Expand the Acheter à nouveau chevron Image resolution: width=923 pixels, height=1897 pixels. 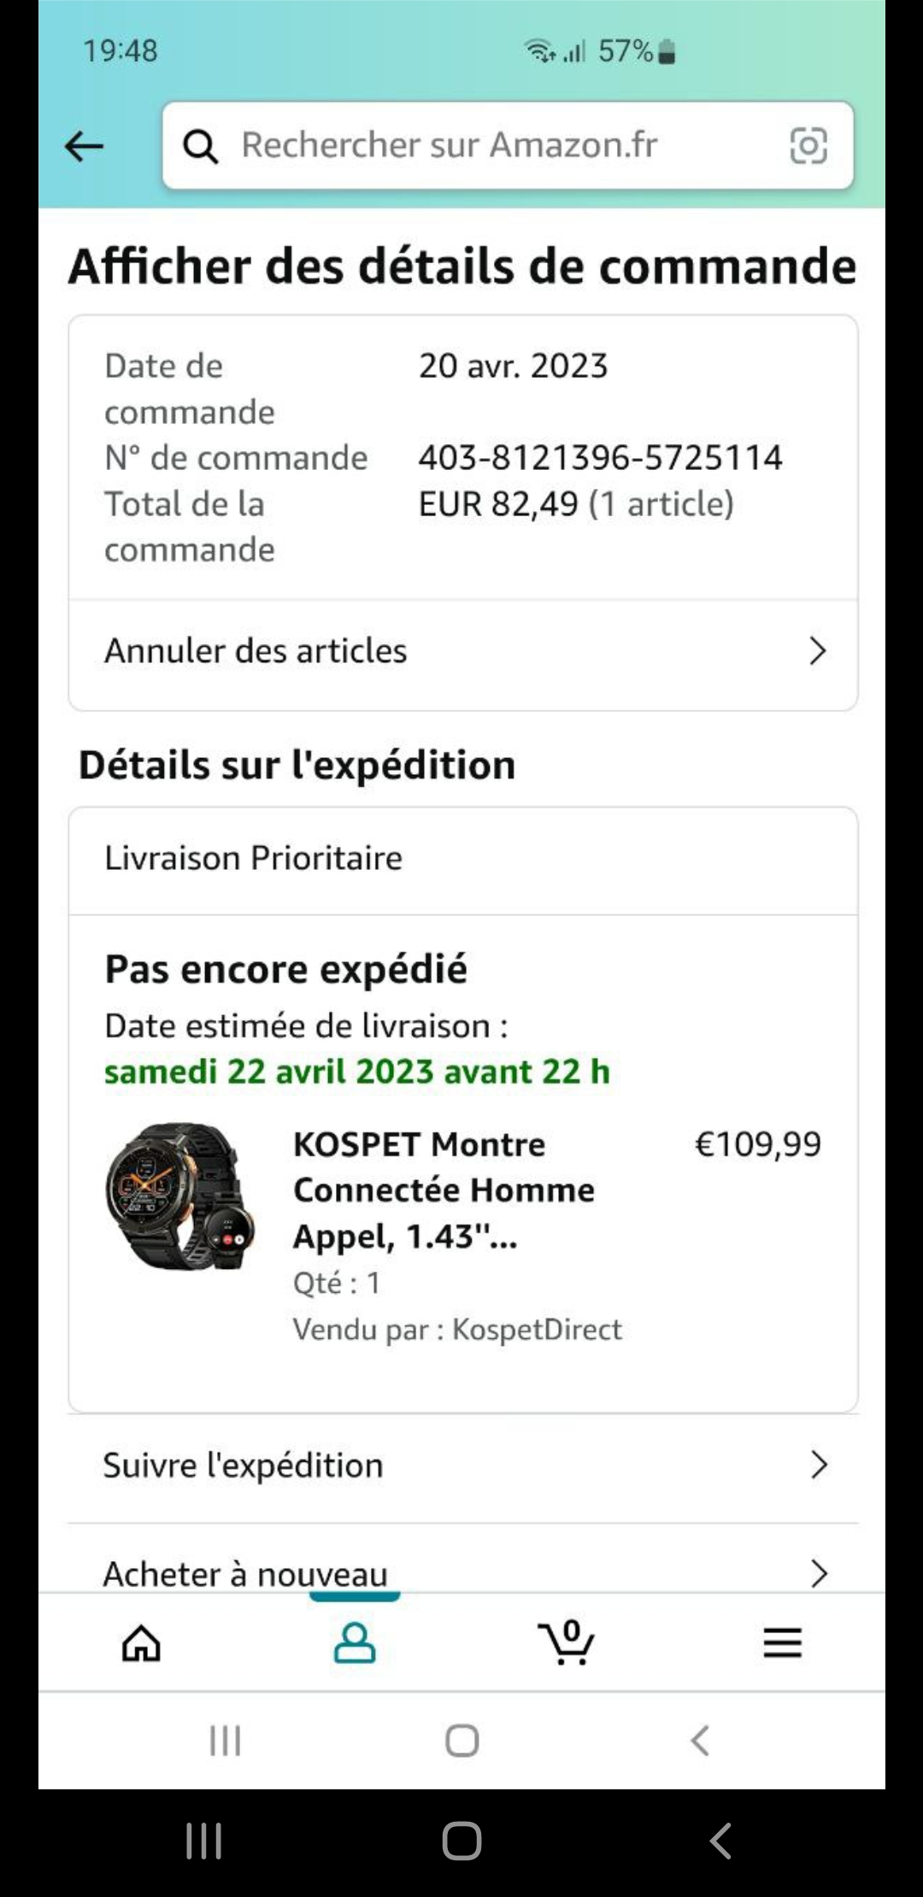819,1573
